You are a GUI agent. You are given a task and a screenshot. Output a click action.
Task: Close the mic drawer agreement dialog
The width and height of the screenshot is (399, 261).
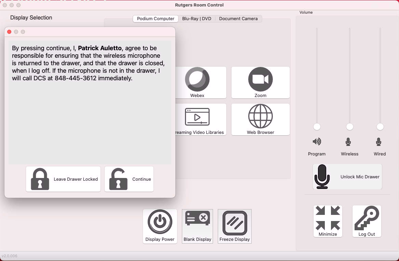pyautogui.click(x=9, y=32)
